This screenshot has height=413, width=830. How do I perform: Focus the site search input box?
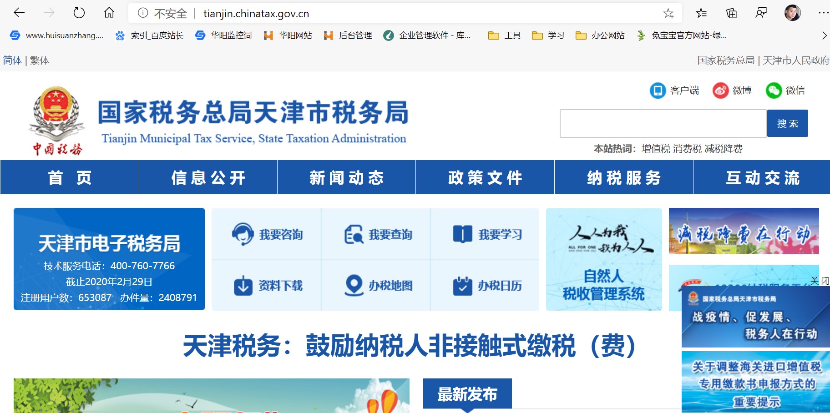pyautogui.click(x=663, y=123)
